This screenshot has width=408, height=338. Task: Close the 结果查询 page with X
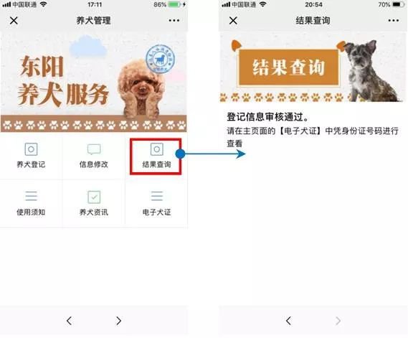pyautogui.click(x=233, y=20)
